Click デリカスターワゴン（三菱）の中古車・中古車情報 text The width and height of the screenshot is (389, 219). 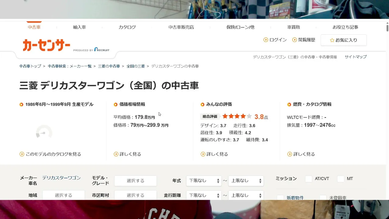295,57
